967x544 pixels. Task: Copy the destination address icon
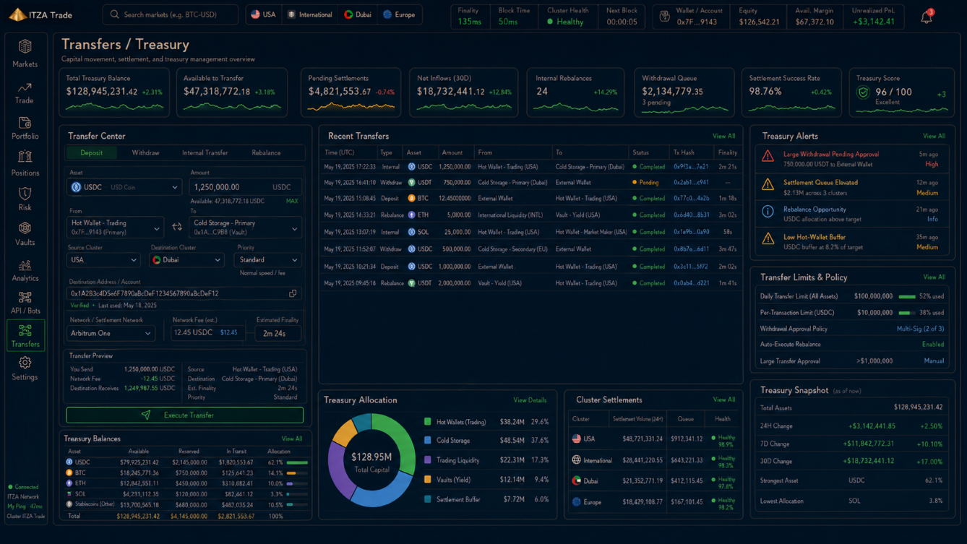(x=293, y=293)
